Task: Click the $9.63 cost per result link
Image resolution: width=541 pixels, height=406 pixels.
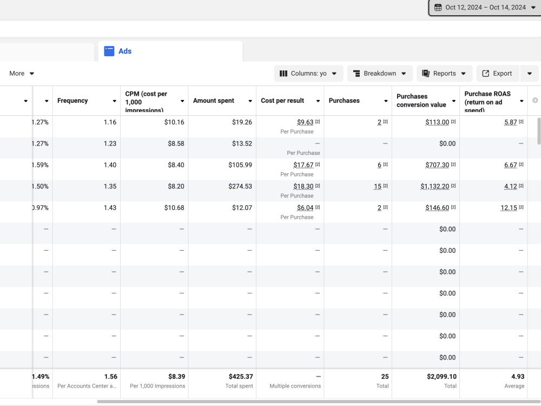Action: coord(305,122)
